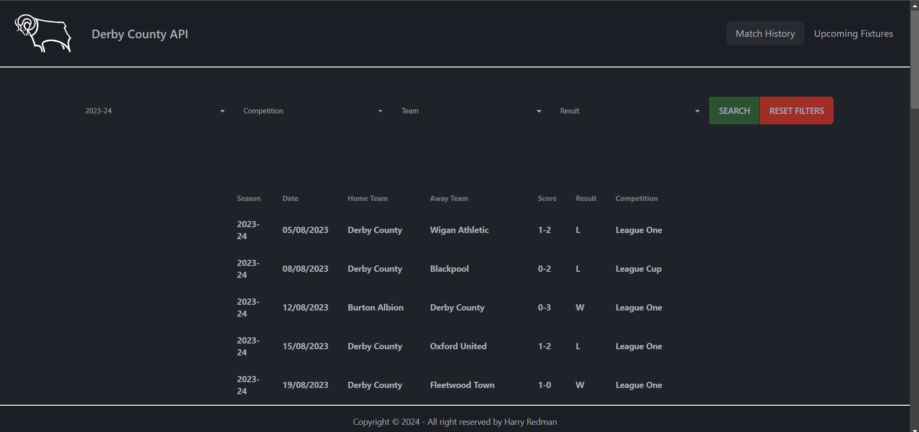Click the Harry Redman copyright text
This screenshot has width=919, height=432.
pos(455,421)
